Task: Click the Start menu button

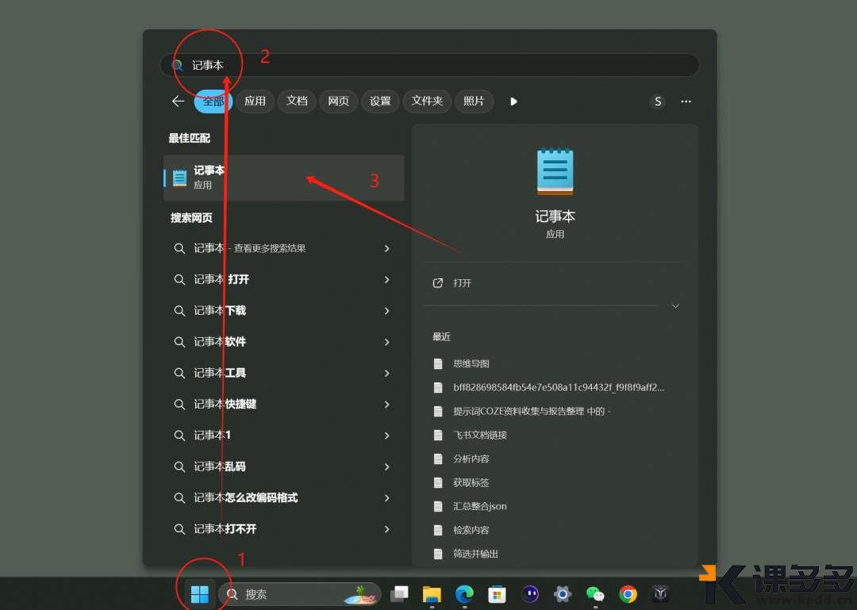Action: click(200, 593)
